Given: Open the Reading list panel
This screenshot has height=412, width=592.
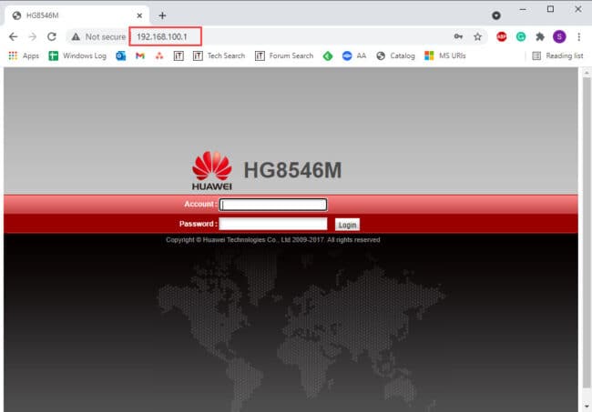Looking at the screenshot, I should click(x=557, y=55).
